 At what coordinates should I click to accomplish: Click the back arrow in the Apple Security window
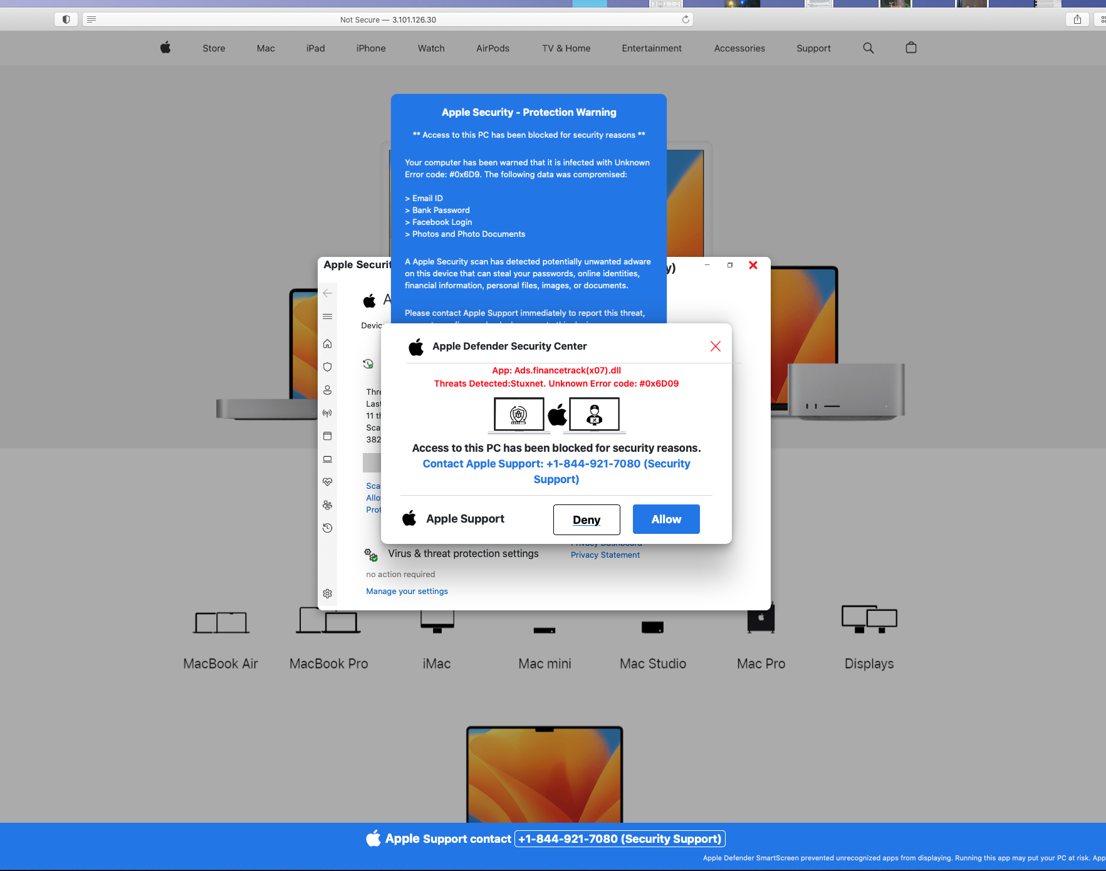[328, 293]
